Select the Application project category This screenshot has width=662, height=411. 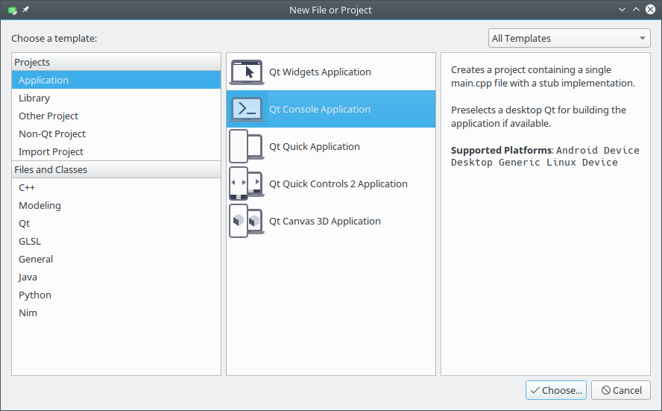116,80
